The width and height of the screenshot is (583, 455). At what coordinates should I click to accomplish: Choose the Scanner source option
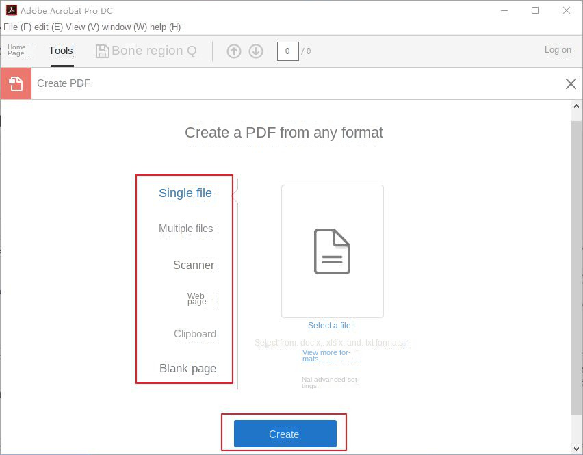pos(194,265)
